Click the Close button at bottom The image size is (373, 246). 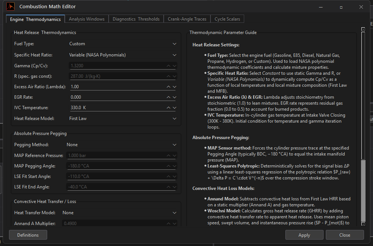point(345,235)
